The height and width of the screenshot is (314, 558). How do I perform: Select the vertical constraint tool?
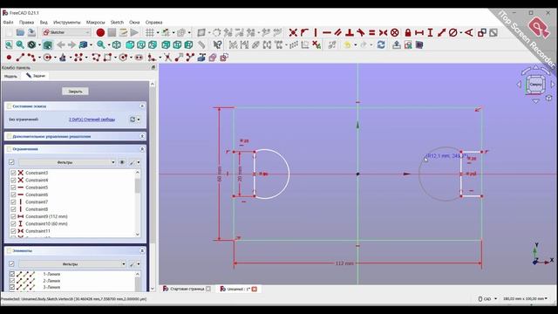(316, 33)
